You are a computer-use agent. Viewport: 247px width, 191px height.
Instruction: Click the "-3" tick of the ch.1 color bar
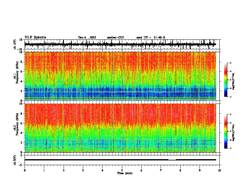pyautogui.click(x=230, y=63)
